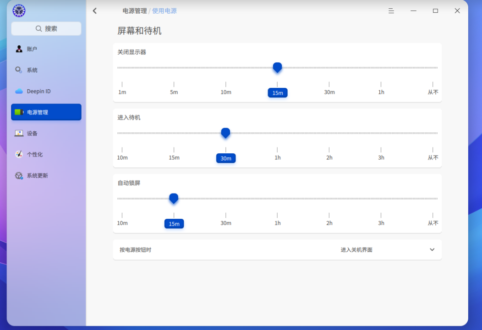This screenshot has width=482, height=330.
Task: Set 自动锁屏 to 3h
Action: coord(381,223)
